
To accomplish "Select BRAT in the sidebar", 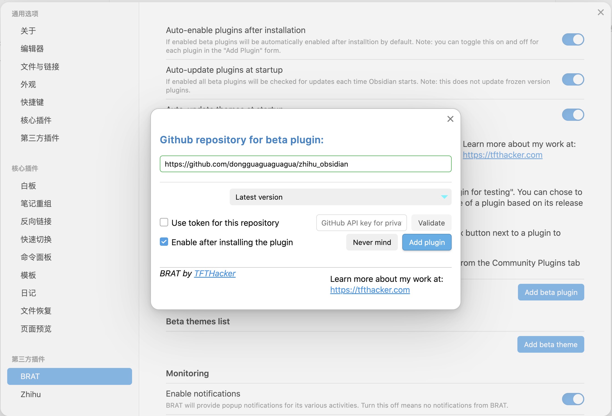I will [x=69, y=376].
